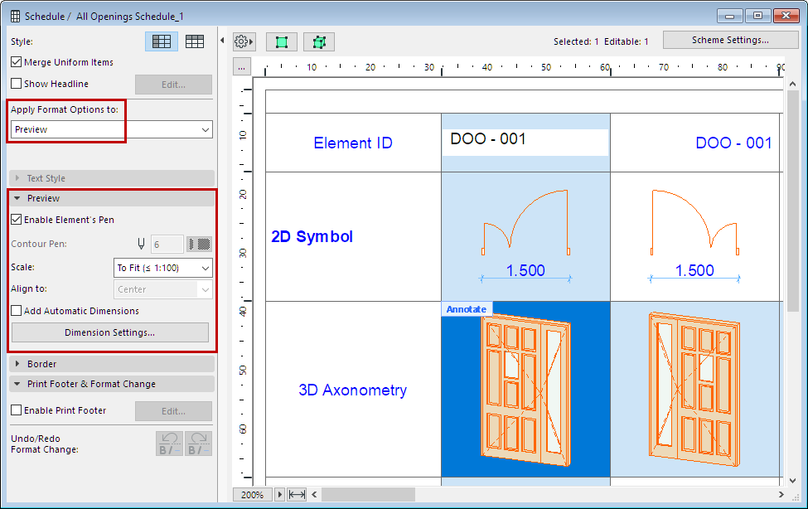The image size is (808, 509).
Task: Open Apply Format Options dropdown
Action: coord(112,129)
